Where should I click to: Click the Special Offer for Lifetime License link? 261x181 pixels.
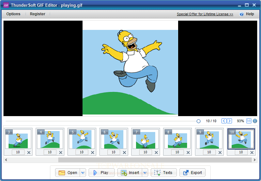click(205, 14)
